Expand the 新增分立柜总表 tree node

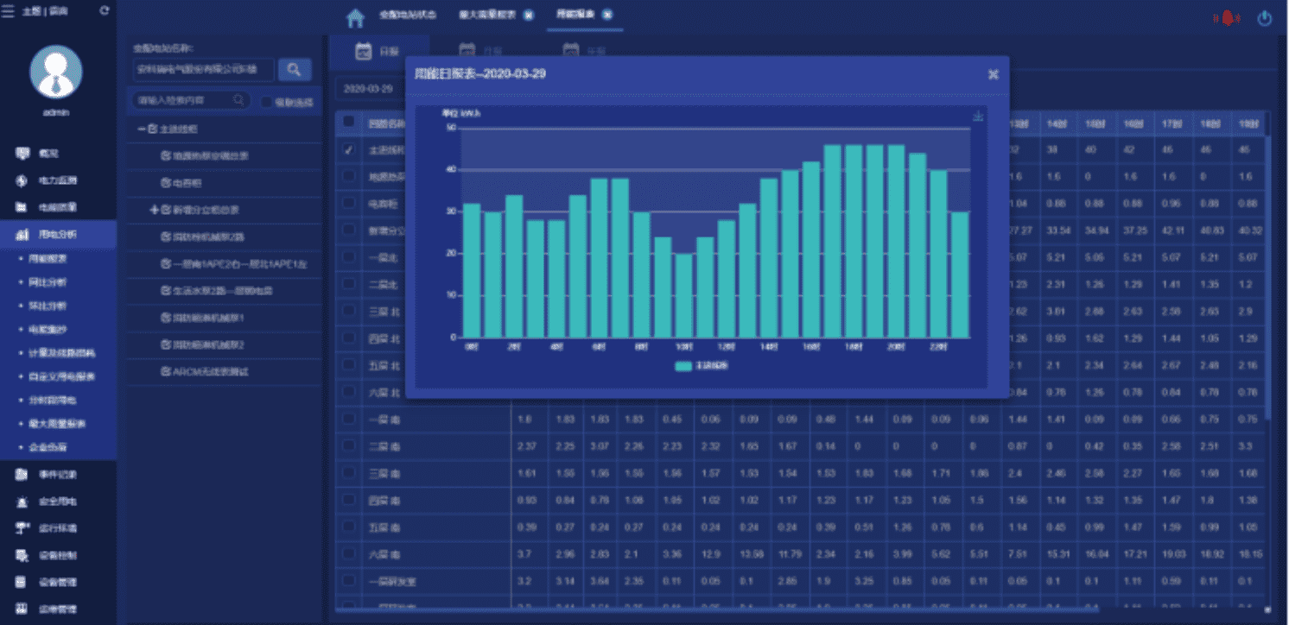[x=154, y=210]
